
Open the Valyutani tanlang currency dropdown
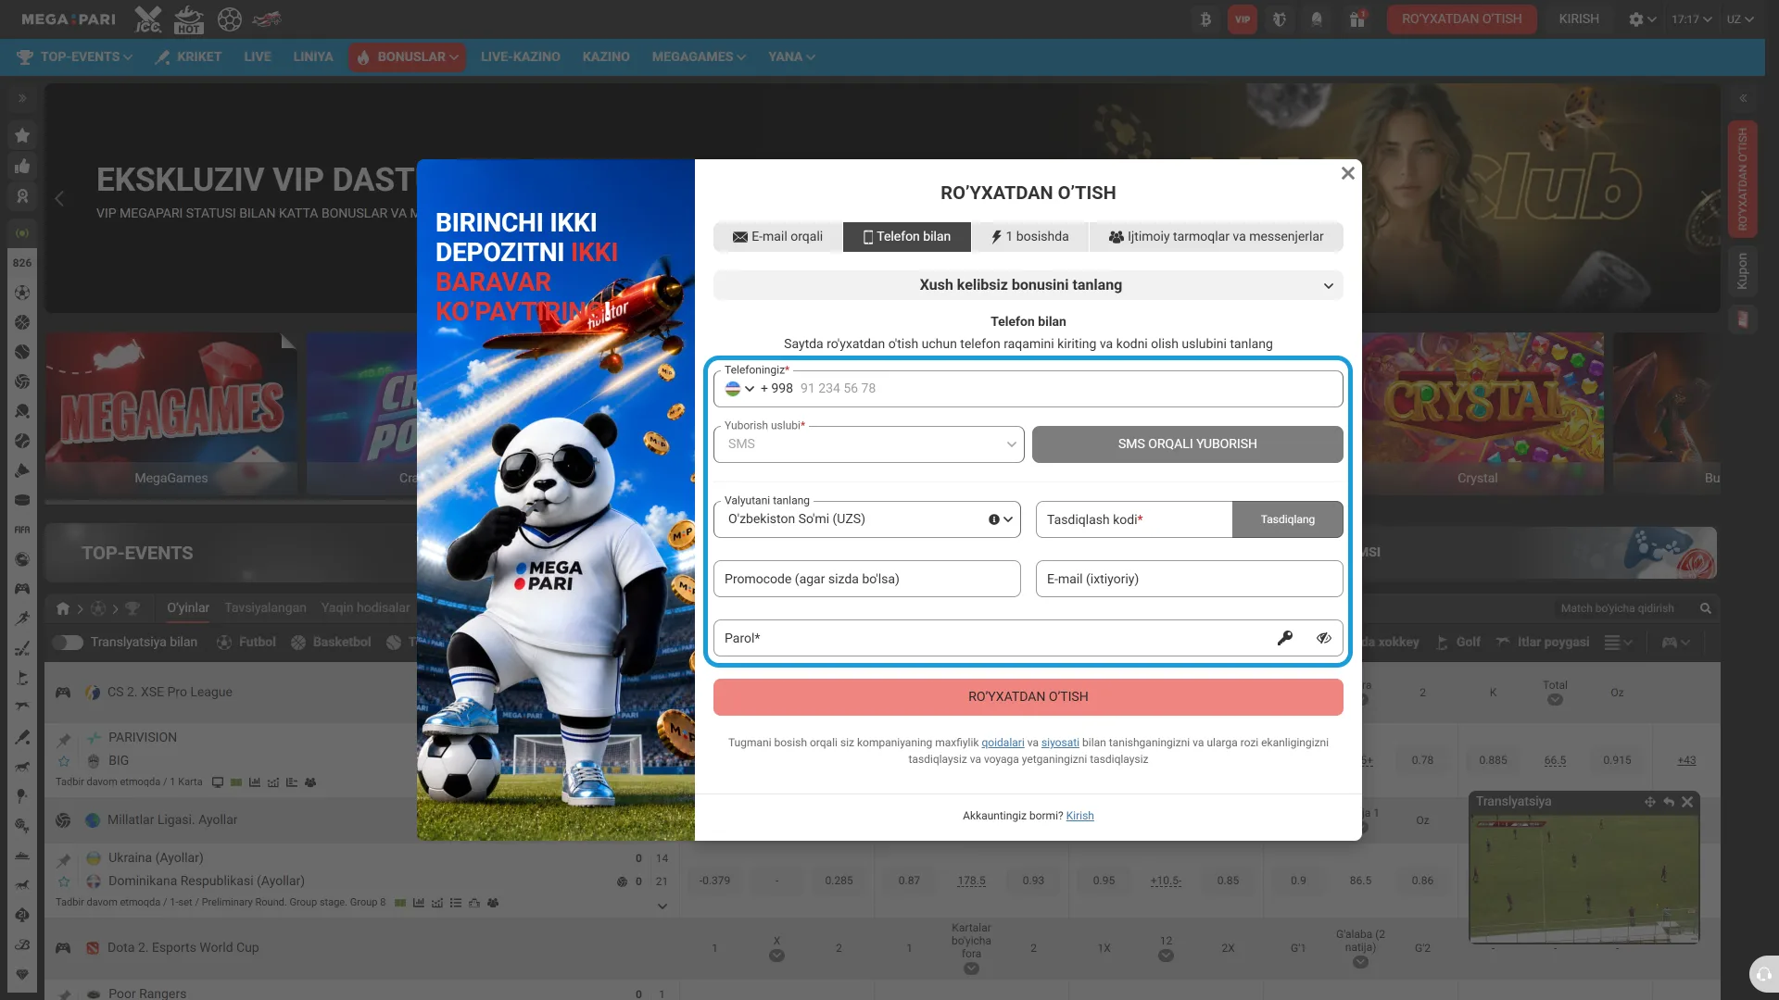[867, 519]
